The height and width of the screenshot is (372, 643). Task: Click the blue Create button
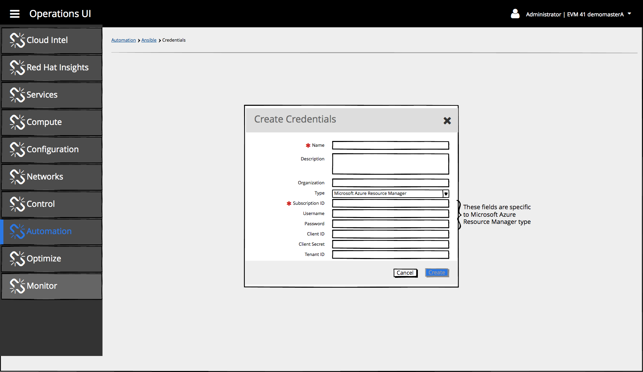click(x=437, y=272)
